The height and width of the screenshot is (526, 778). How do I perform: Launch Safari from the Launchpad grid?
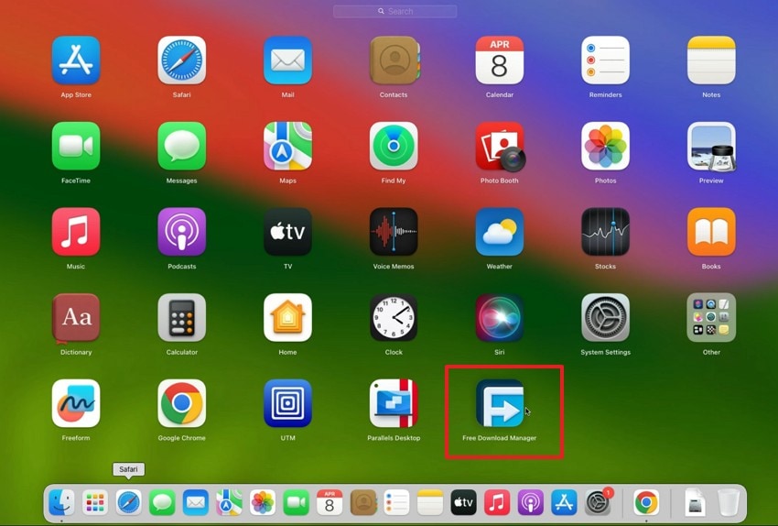tap(181, 60)
